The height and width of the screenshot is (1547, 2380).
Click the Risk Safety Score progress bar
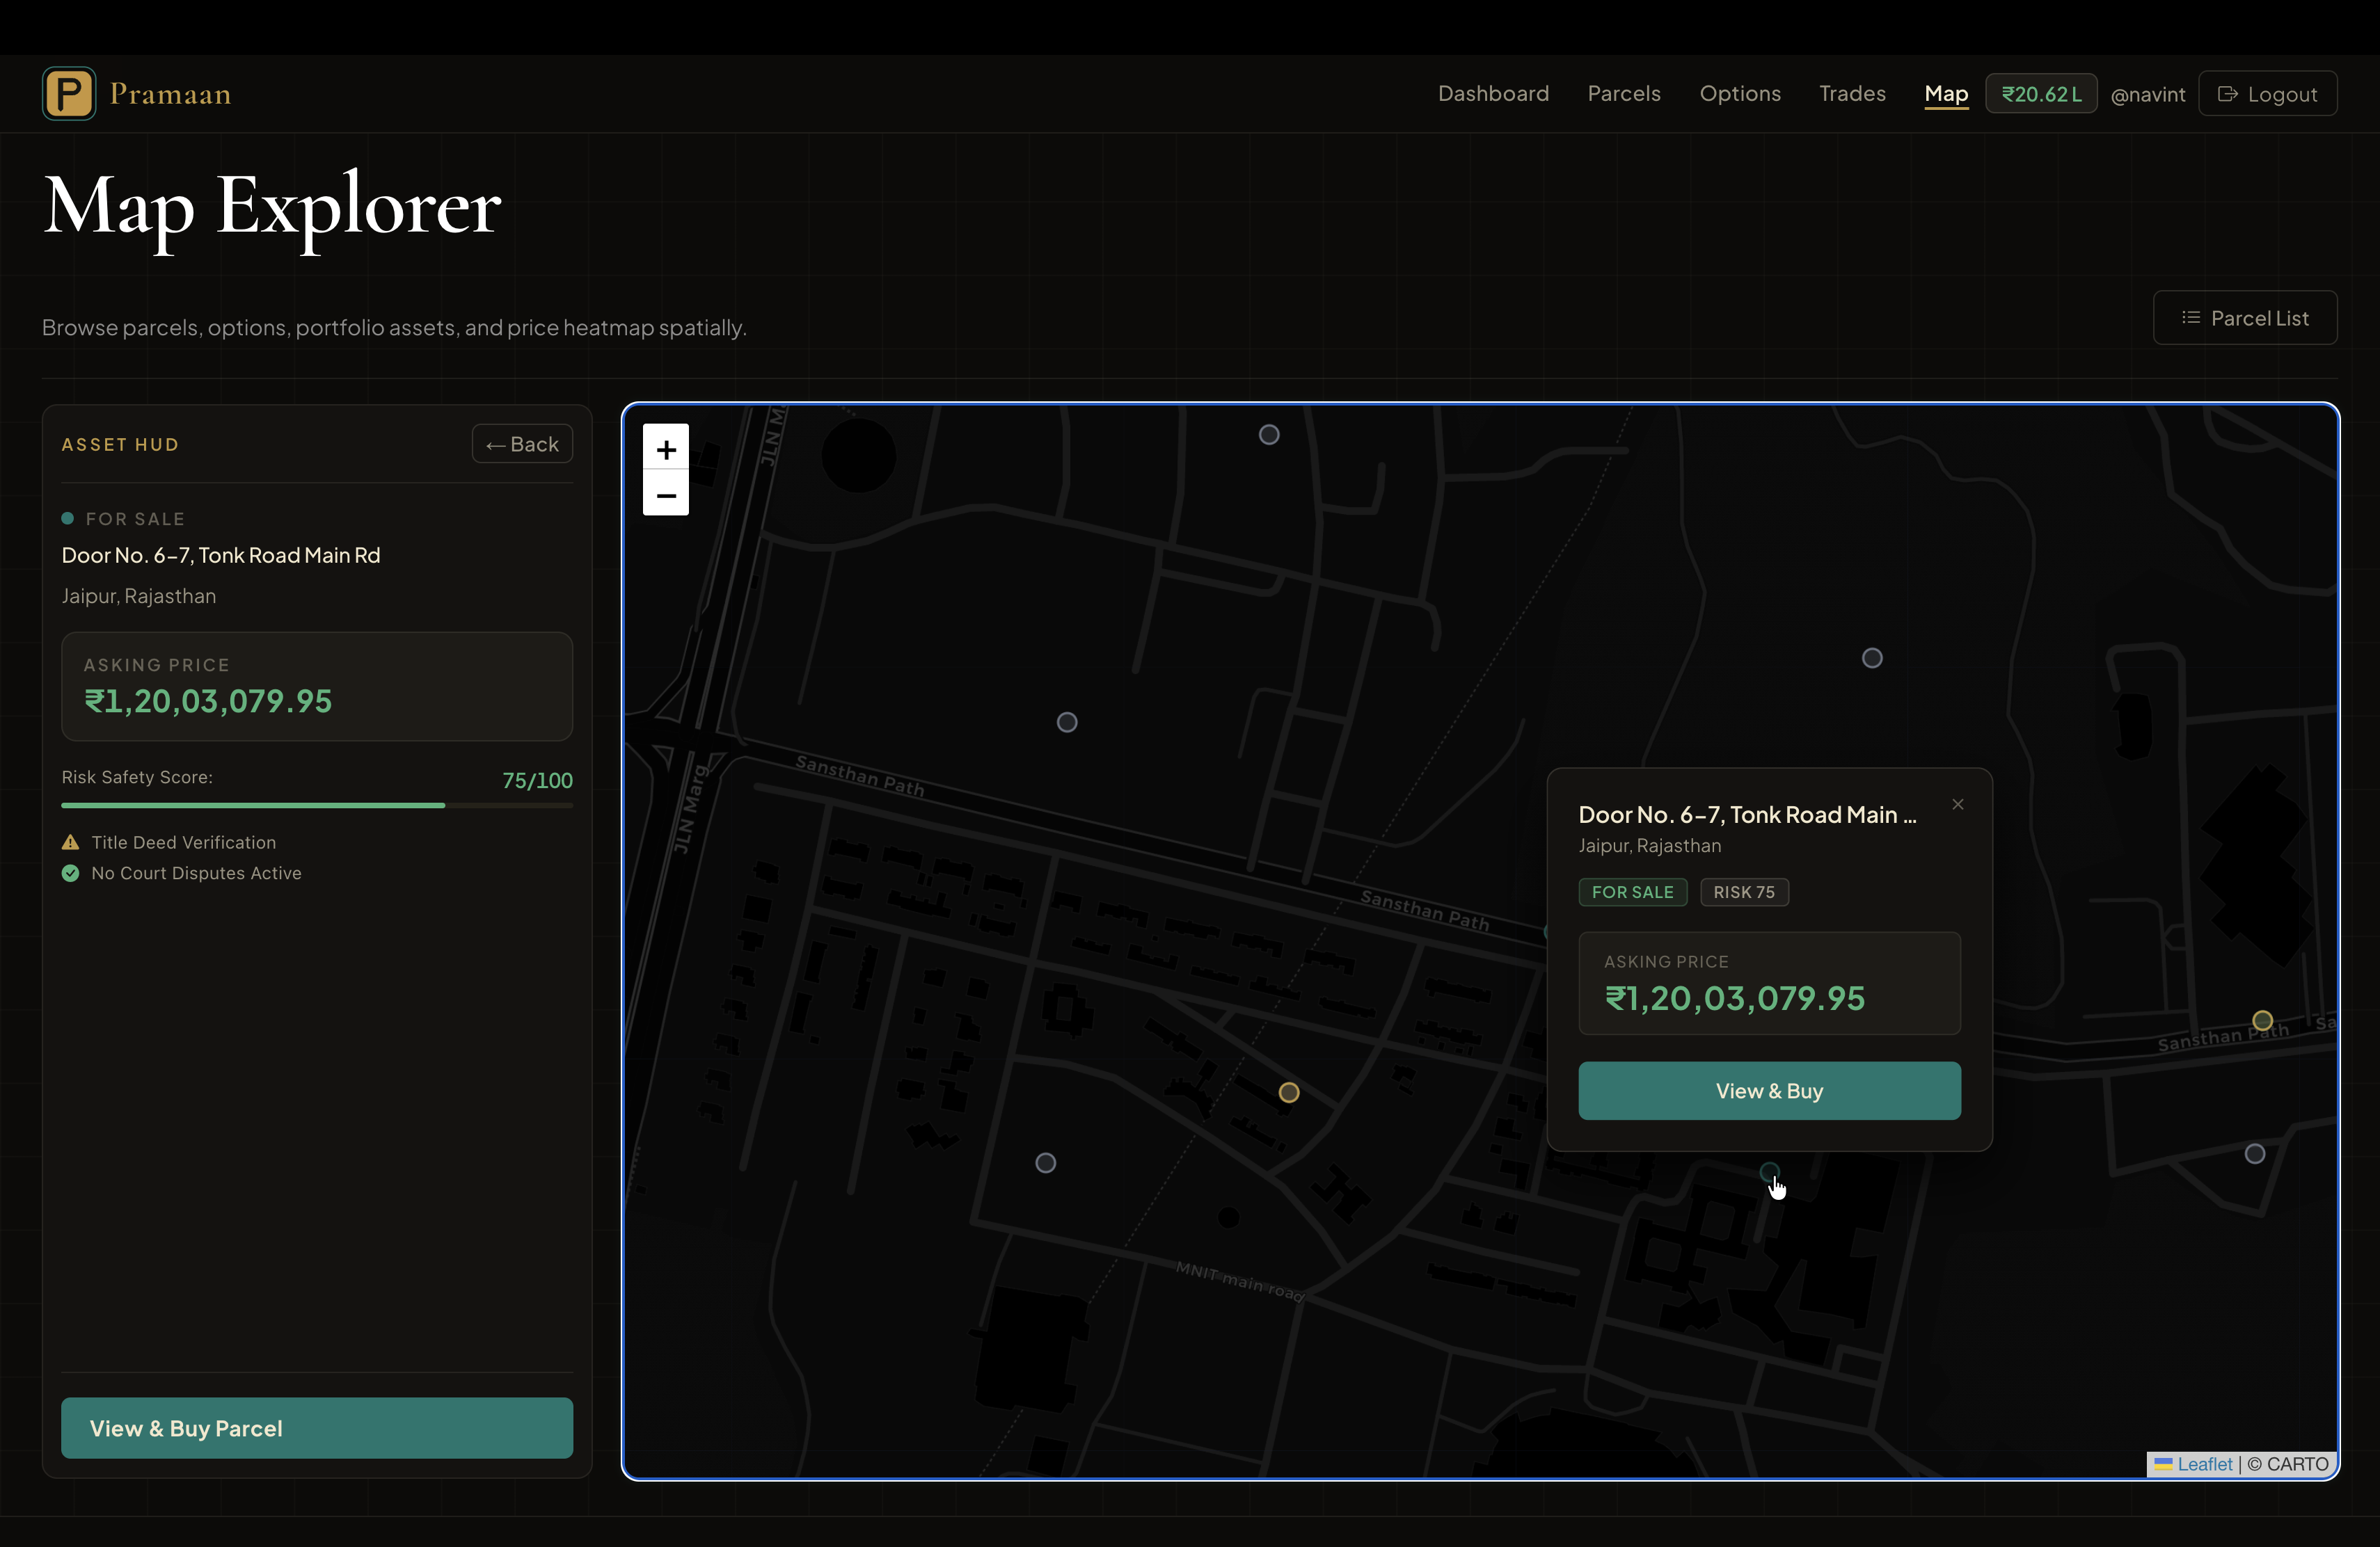(x=317, y=805)
